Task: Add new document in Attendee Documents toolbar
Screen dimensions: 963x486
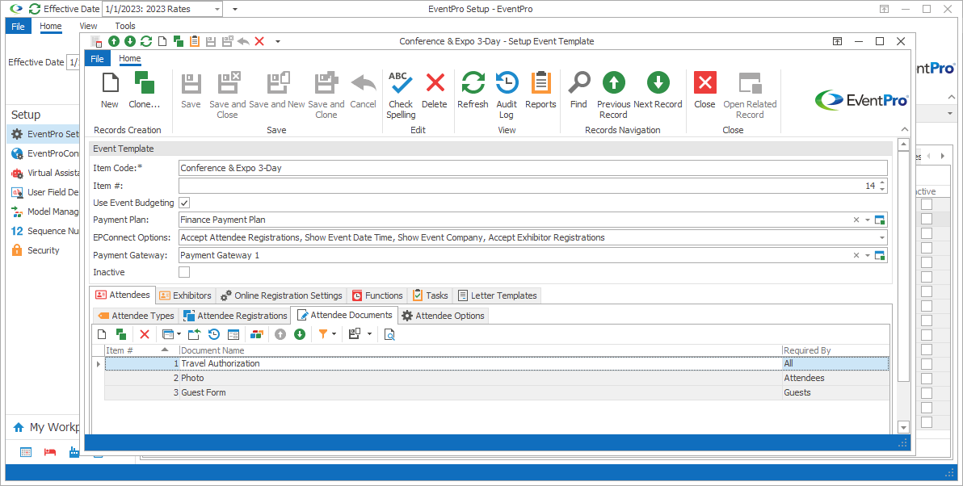Action: point(103,333)
